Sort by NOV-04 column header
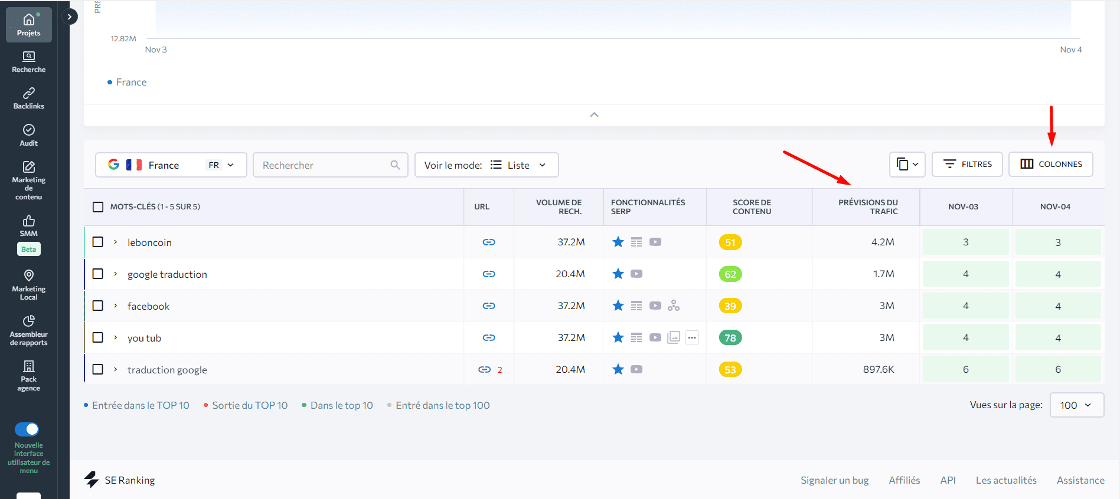1120x499 pixels. (1055, 207)
